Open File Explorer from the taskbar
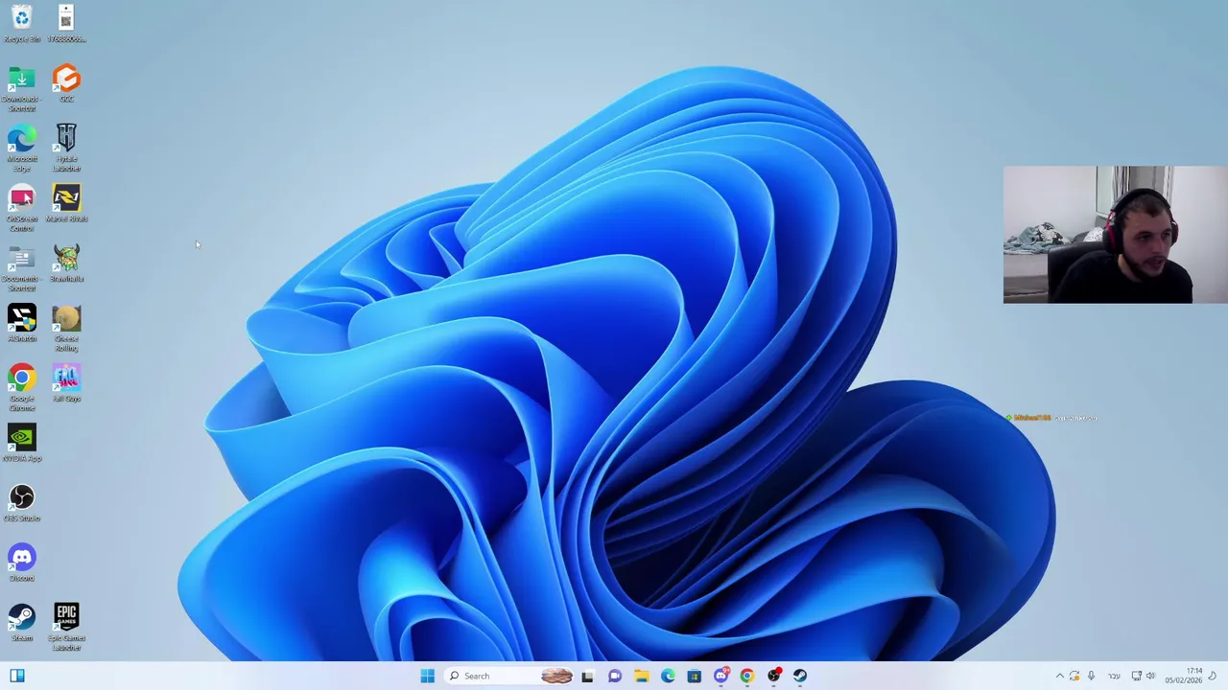Viewport: 1228px width, 690px height. tap(641, 676)
